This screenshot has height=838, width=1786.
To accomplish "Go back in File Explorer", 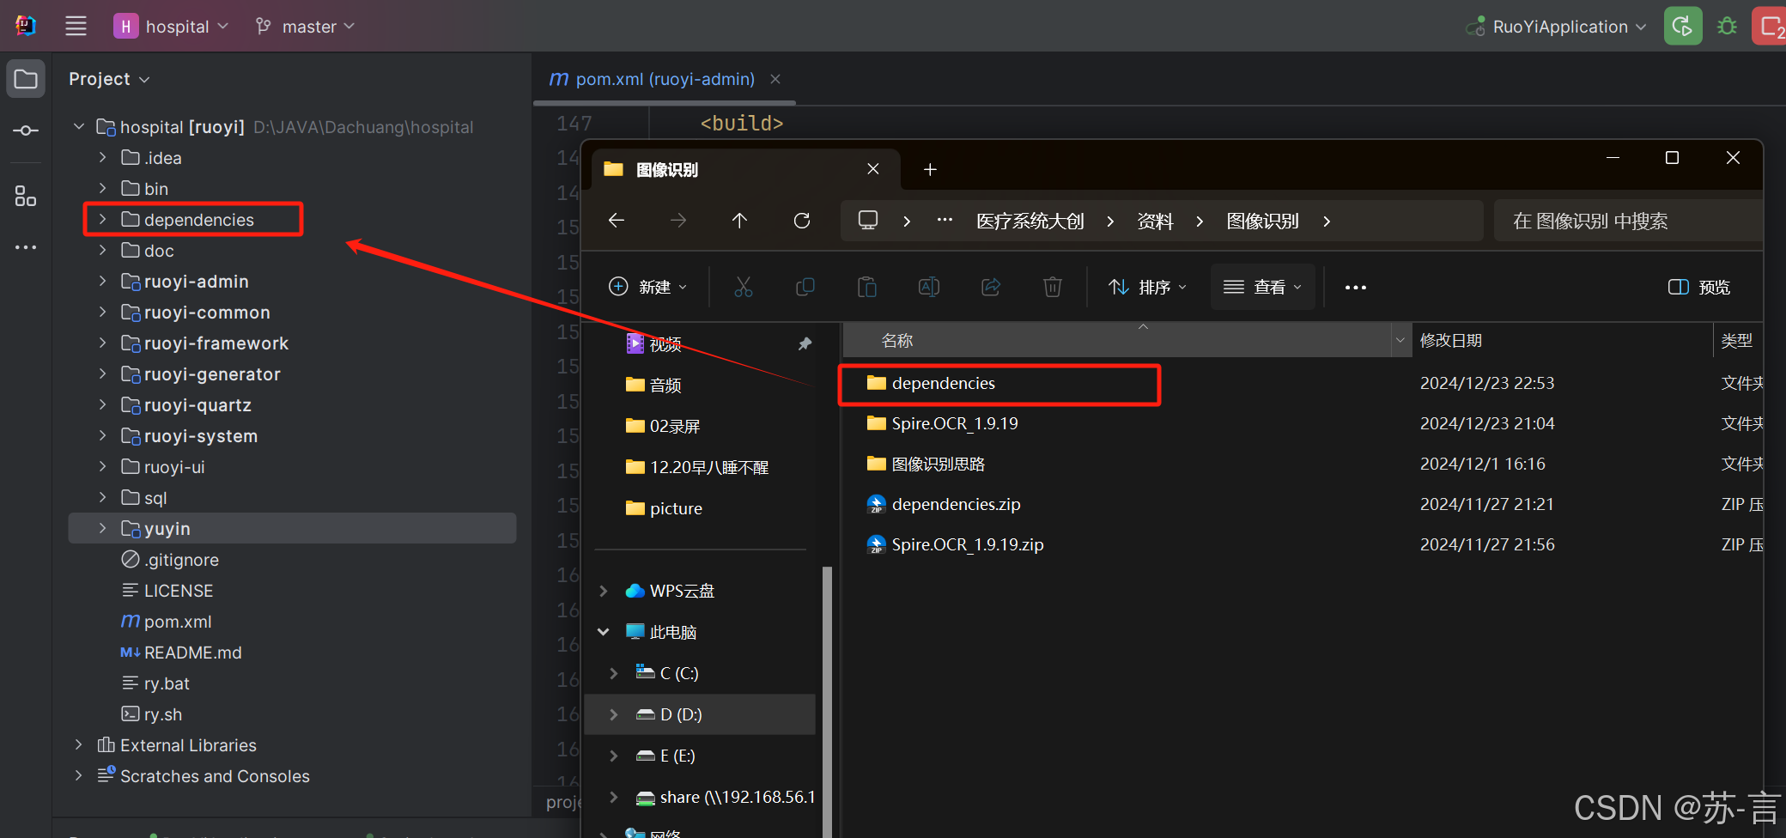I will [x=617, y=221].
